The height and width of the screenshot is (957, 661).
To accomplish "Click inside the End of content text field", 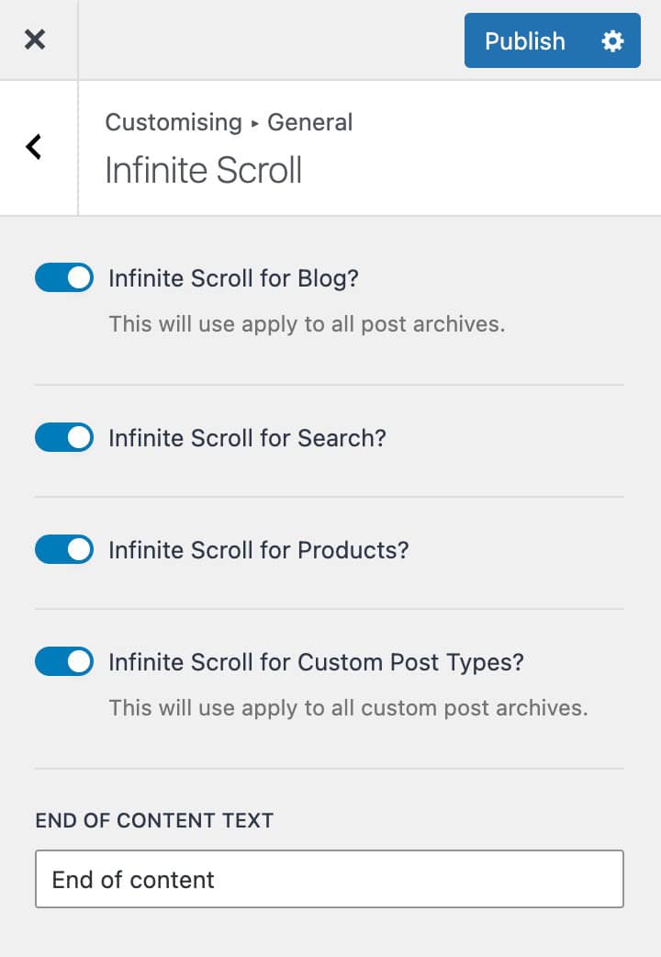I will [329, 879].
